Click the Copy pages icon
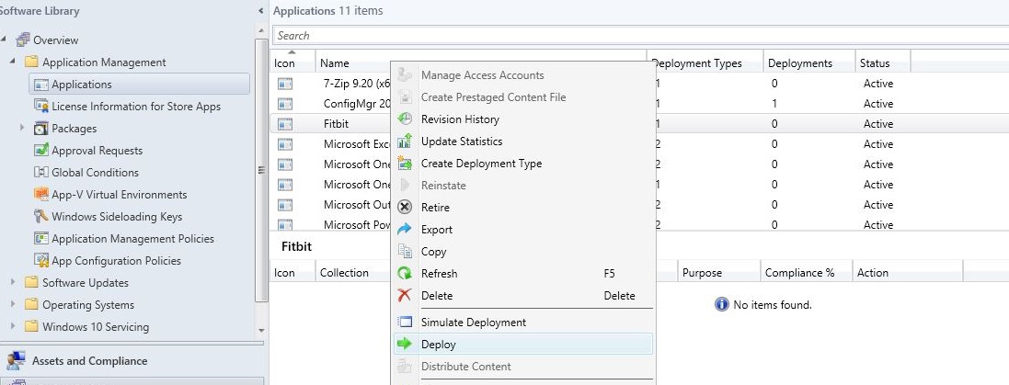Viewport: 1009px width, 385px height. click(405, 252)
